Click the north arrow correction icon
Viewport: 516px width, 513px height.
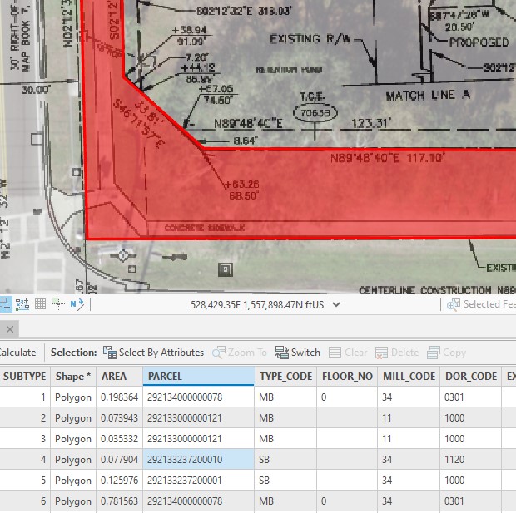click(77, 304)
